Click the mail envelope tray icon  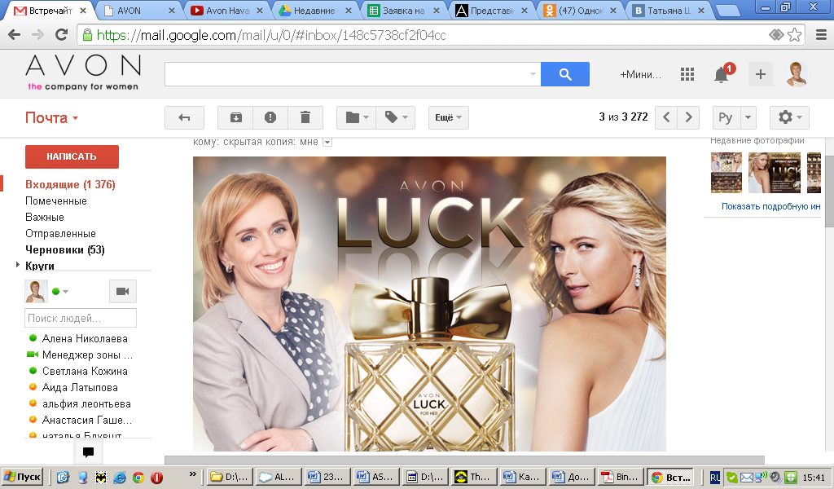coord(747,478)
